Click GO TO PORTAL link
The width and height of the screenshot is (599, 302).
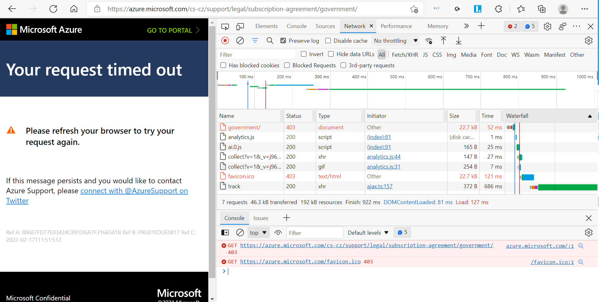pos(173,30)
